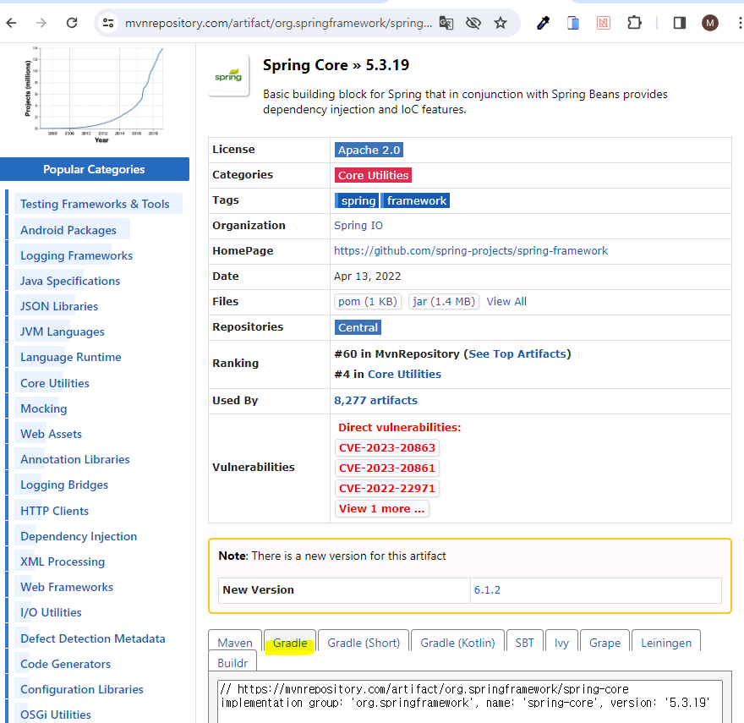
Task: Open the red Core Utilities category badge
Action: tap(373, 175)
